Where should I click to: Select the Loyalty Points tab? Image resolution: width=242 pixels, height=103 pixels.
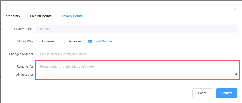pos(72,16)
